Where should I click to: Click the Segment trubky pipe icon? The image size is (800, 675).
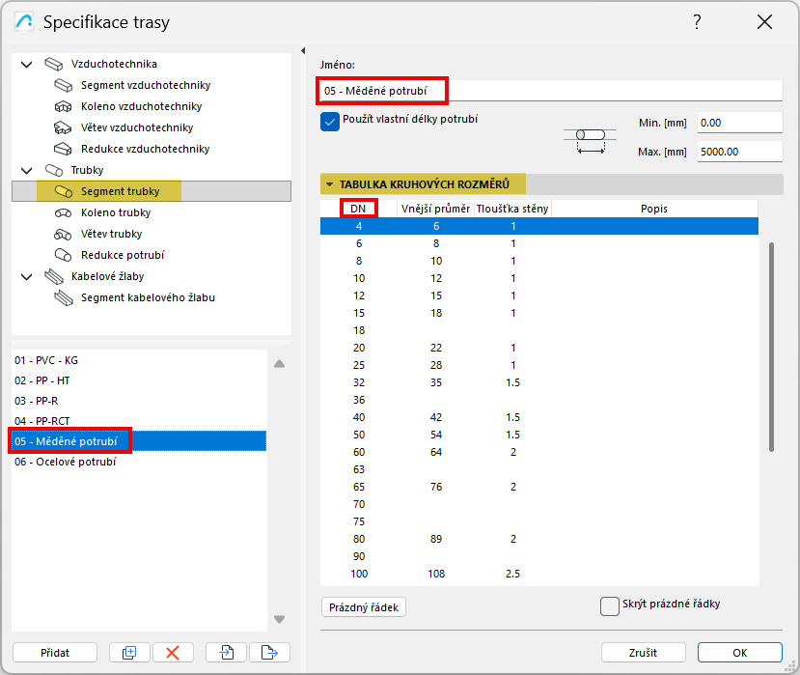click(64, 191)
